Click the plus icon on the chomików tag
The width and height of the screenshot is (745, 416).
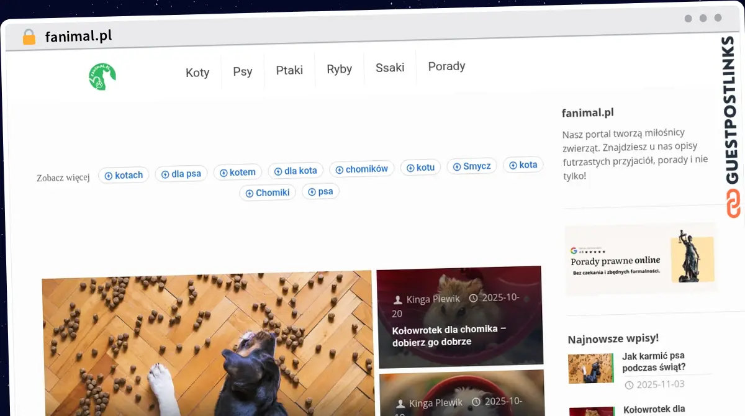(x=339, y=169)
